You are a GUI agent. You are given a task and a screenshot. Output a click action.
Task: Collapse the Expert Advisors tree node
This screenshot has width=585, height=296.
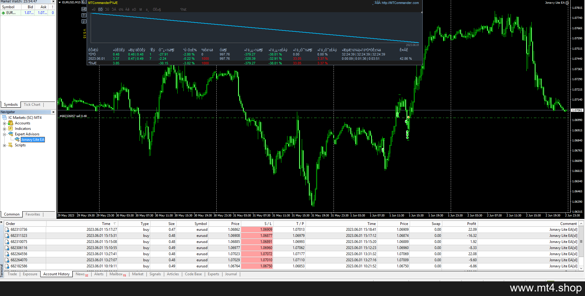coord(5,134)
